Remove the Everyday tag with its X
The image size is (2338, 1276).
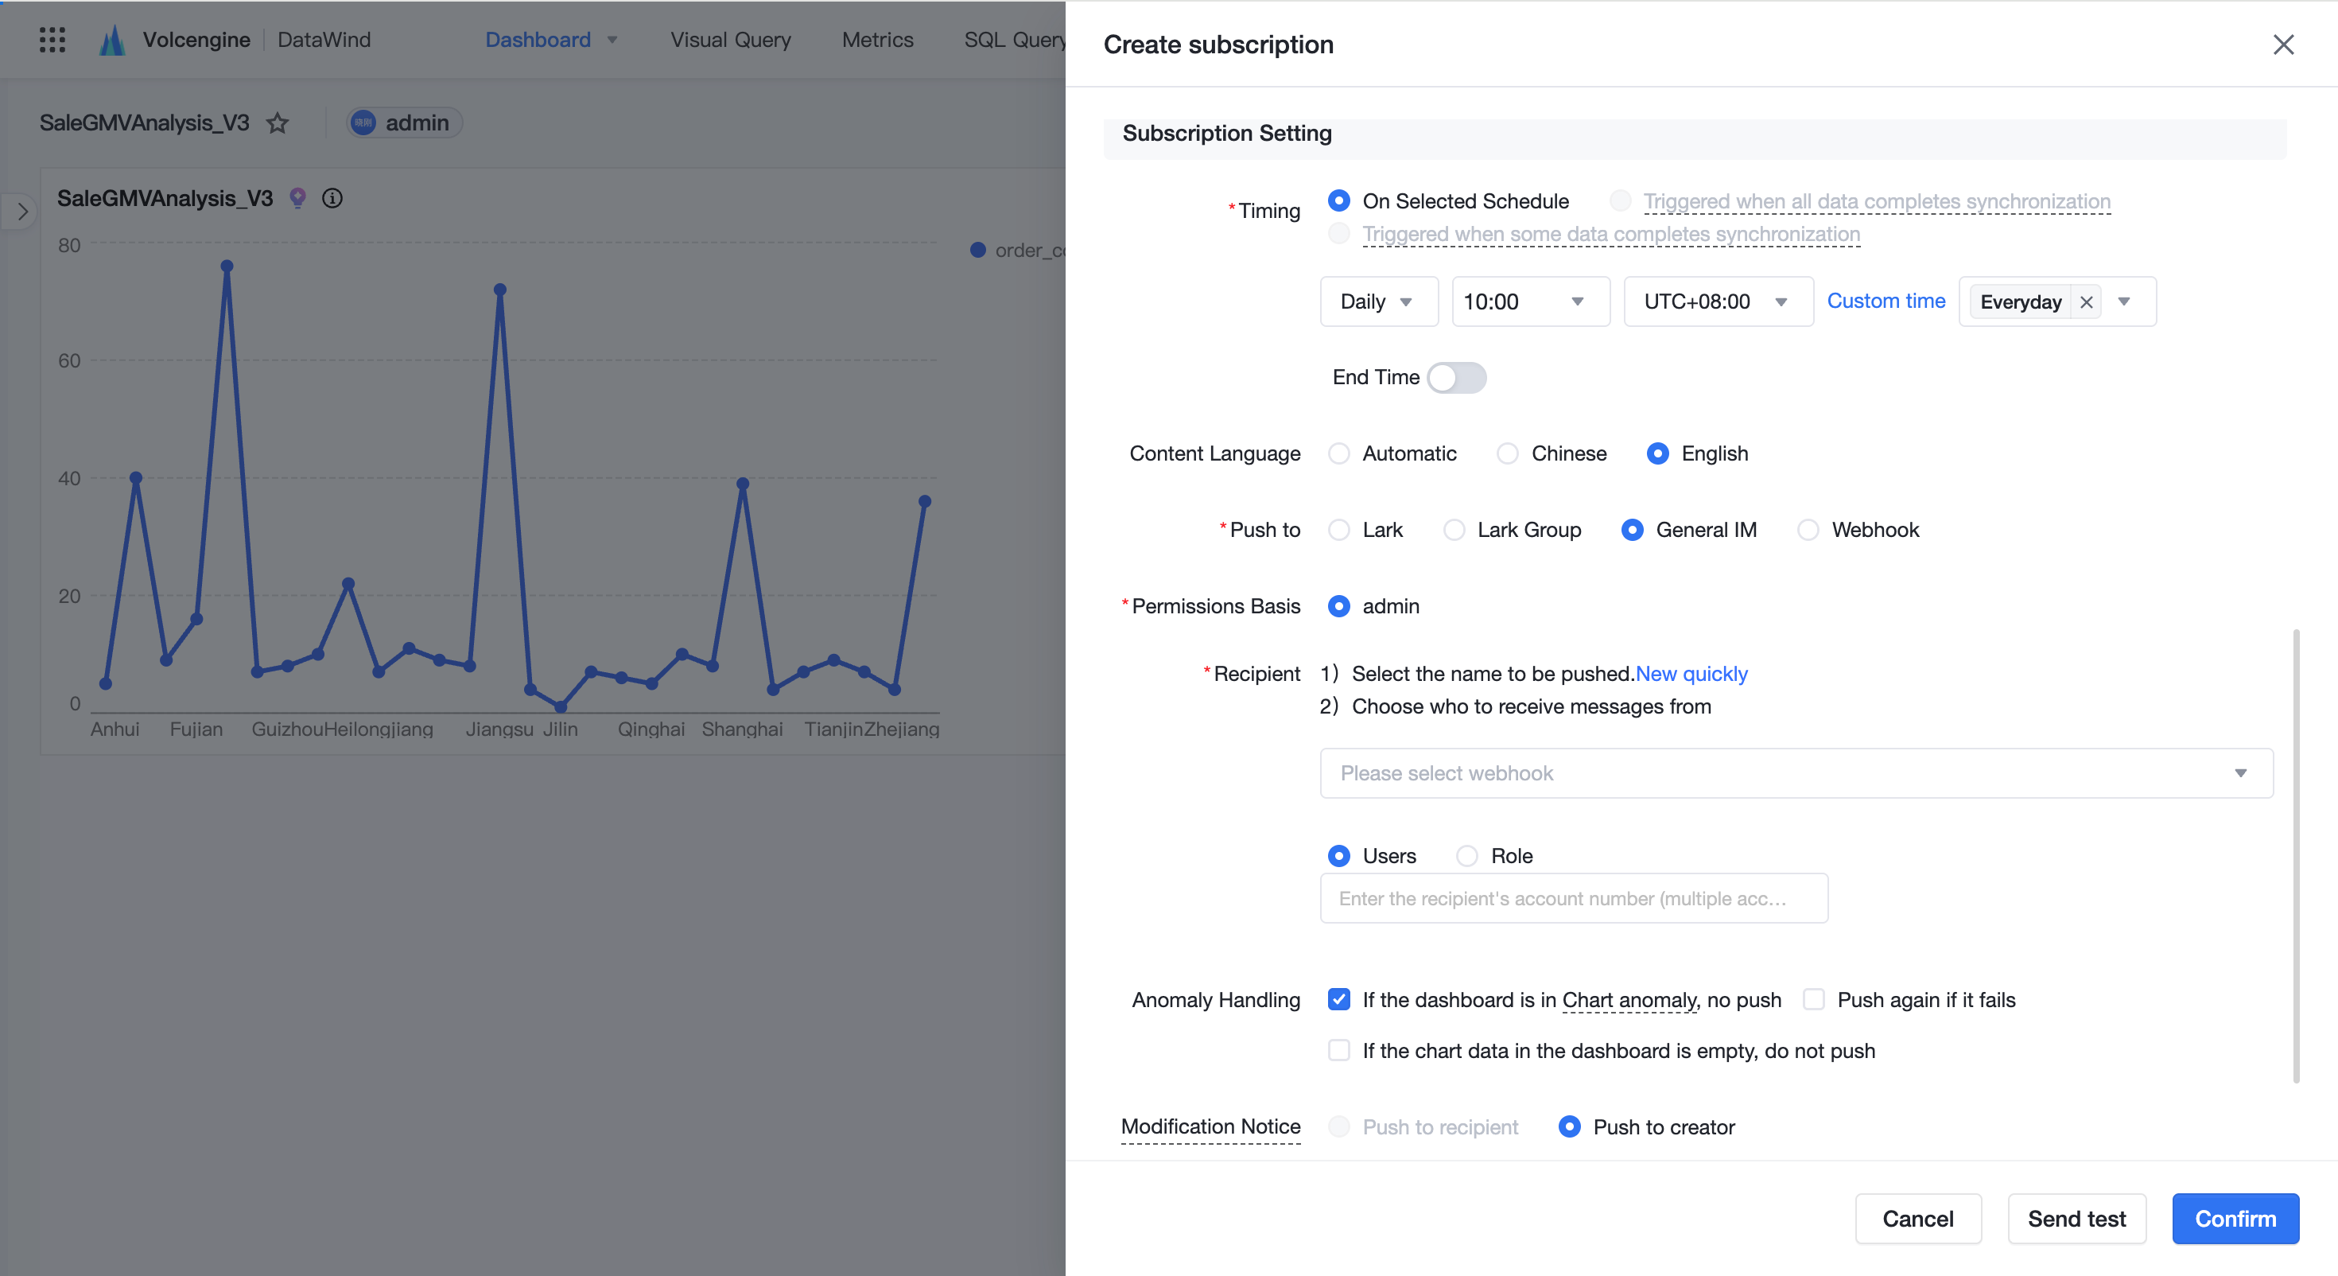[2087, 302]
